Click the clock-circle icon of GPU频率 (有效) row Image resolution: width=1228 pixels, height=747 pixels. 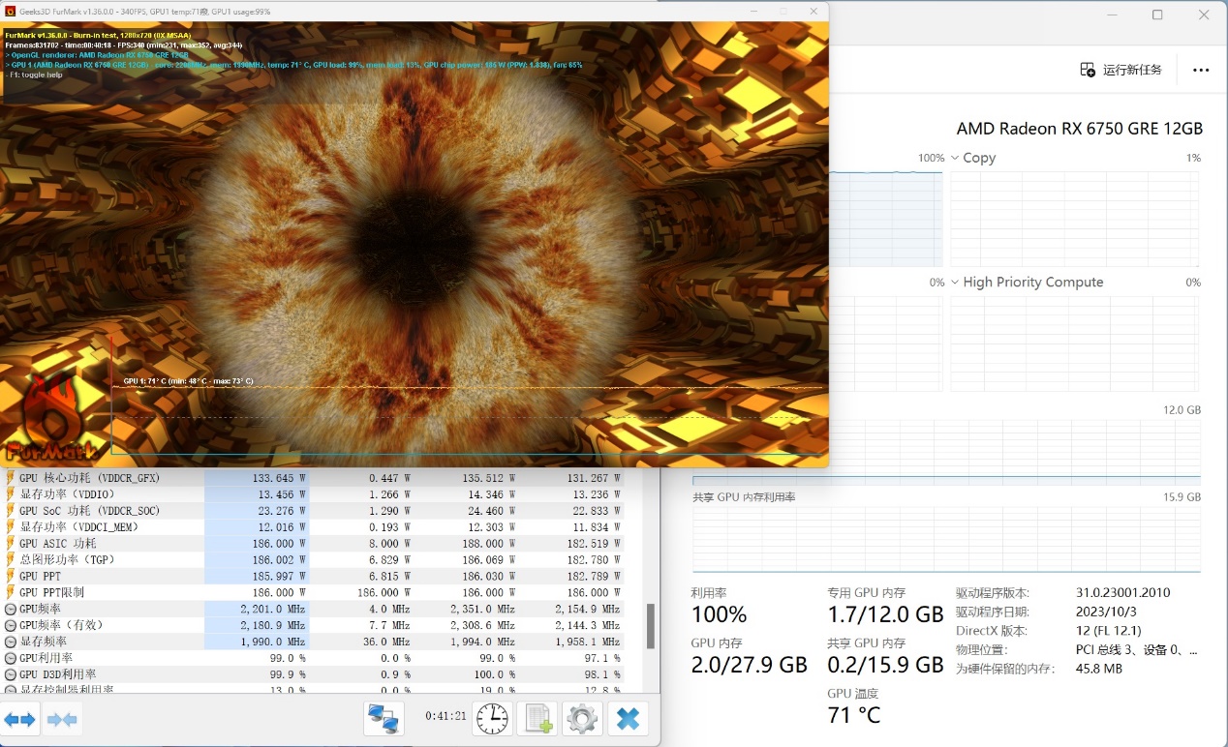11,625
